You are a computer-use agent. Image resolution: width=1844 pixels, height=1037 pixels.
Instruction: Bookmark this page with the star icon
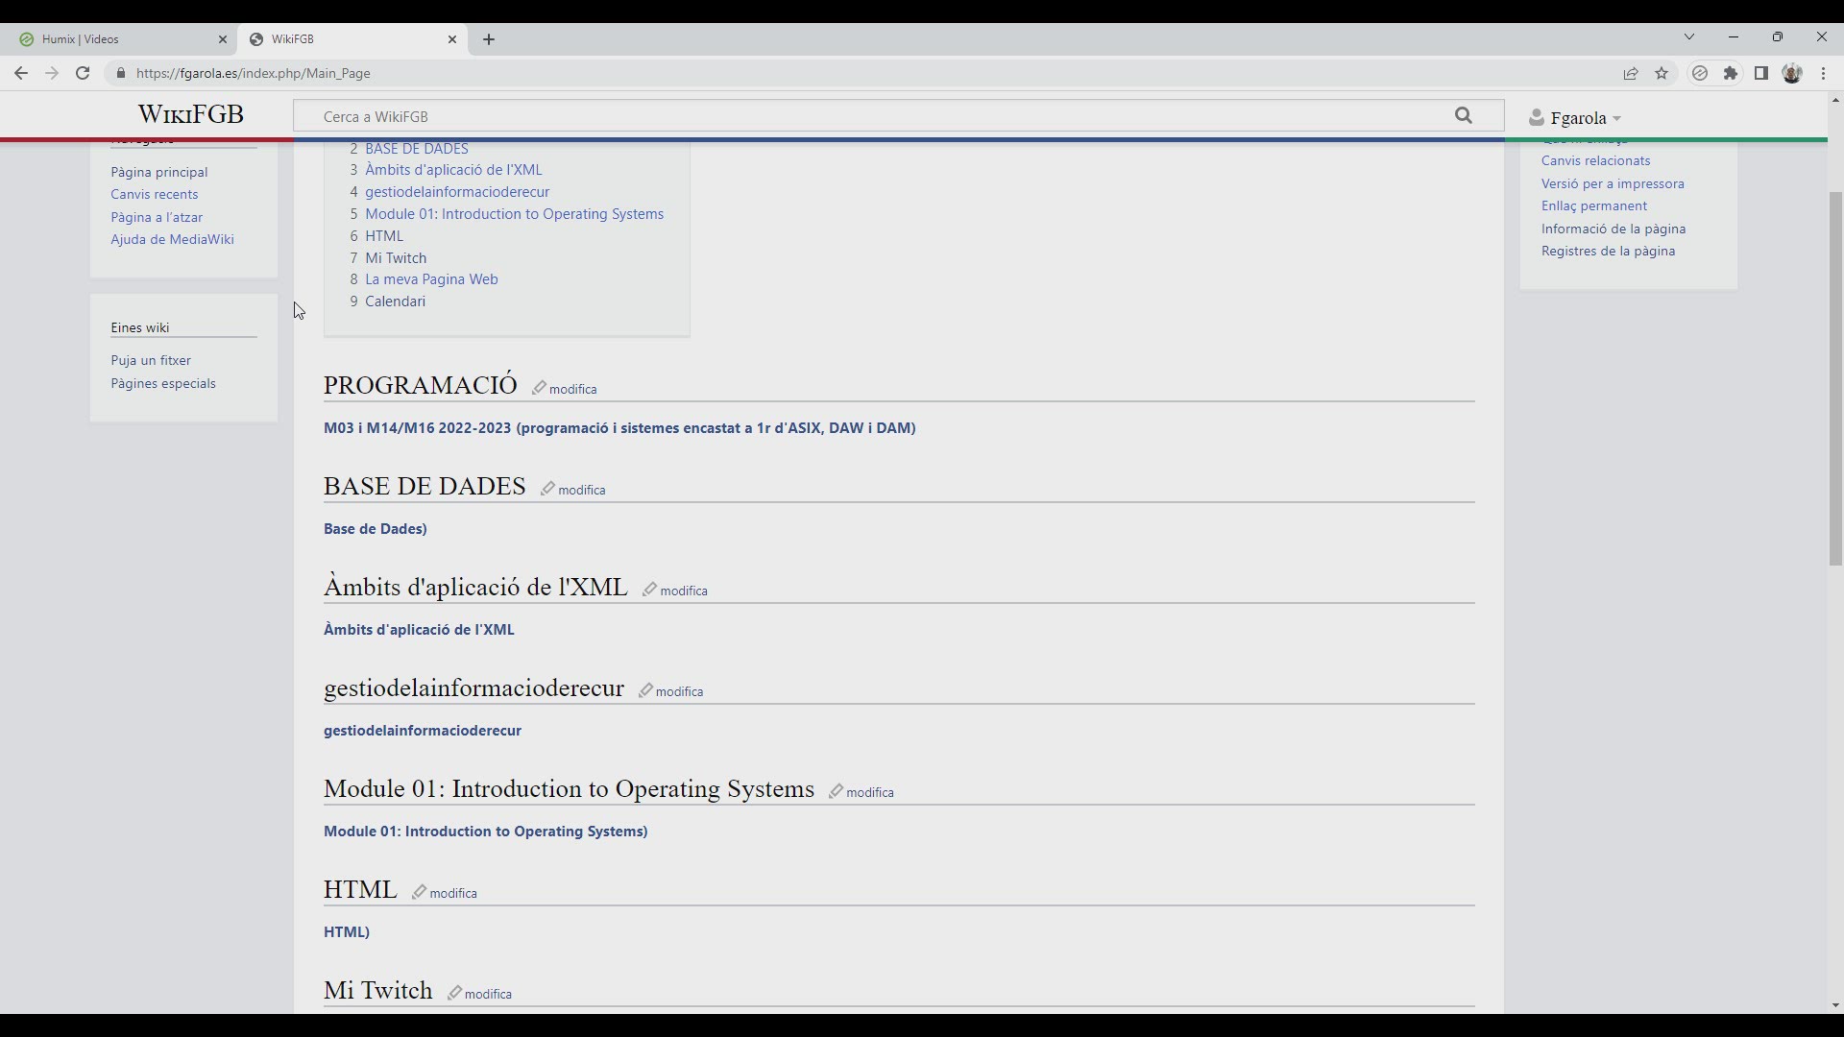pos(1662,73)
